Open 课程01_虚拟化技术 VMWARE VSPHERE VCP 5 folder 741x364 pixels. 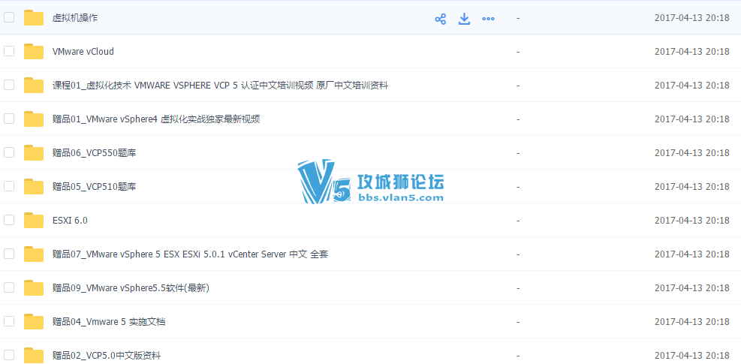coord(220,86)
